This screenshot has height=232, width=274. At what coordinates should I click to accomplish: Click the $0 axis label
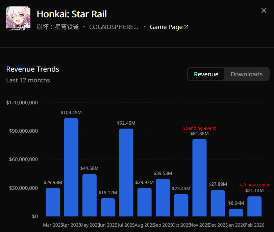[35, 216]
